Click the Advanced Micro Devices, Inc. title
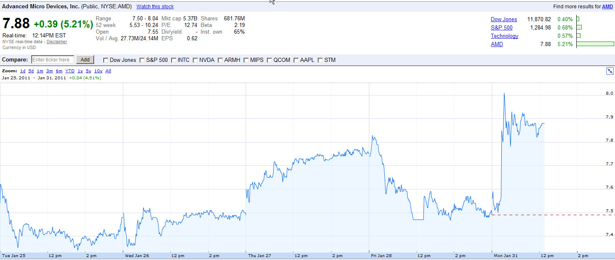 tap(41, 7)
